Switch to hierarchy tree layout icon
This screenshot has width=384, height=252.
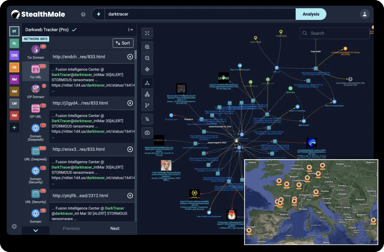coord(147,94)
